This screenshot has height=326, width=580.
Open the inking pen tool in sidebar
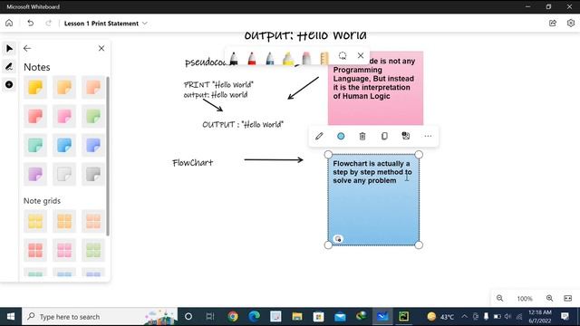click(x=9, y=66)
